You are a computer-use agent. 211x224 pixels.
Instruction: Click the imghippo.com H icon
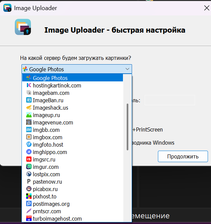pyautogui.click(x=29, y=152)
